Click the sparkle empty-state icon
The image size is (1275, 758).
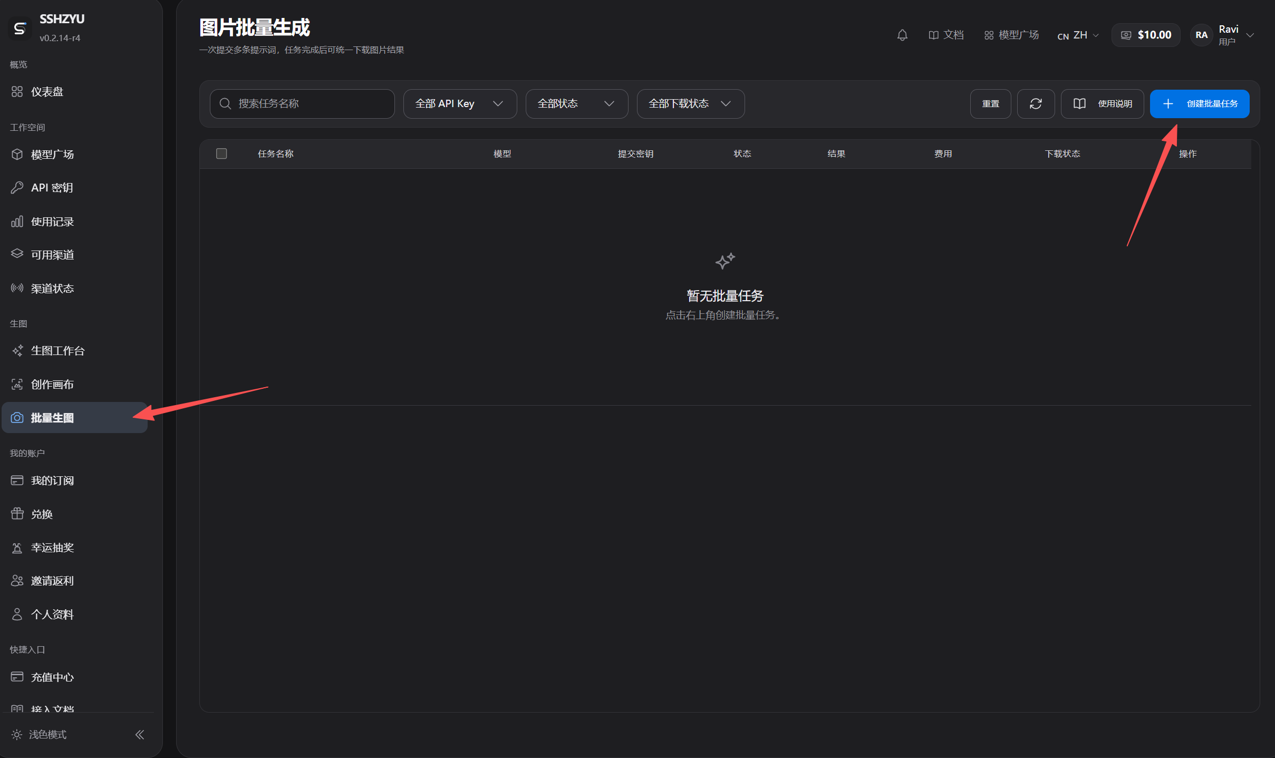click(725, 261)
